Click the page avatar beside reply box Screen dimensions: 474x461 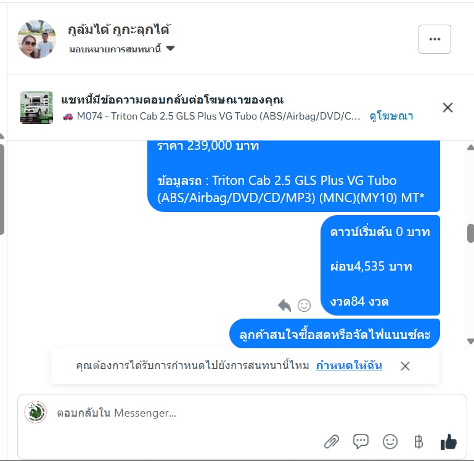(36, 412)
